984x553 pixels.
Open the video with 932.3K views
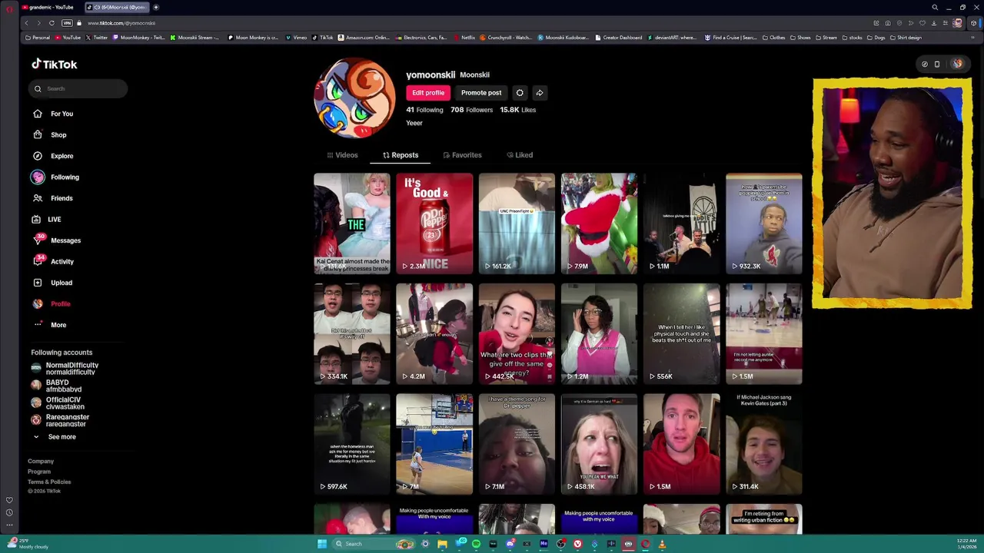764,224
